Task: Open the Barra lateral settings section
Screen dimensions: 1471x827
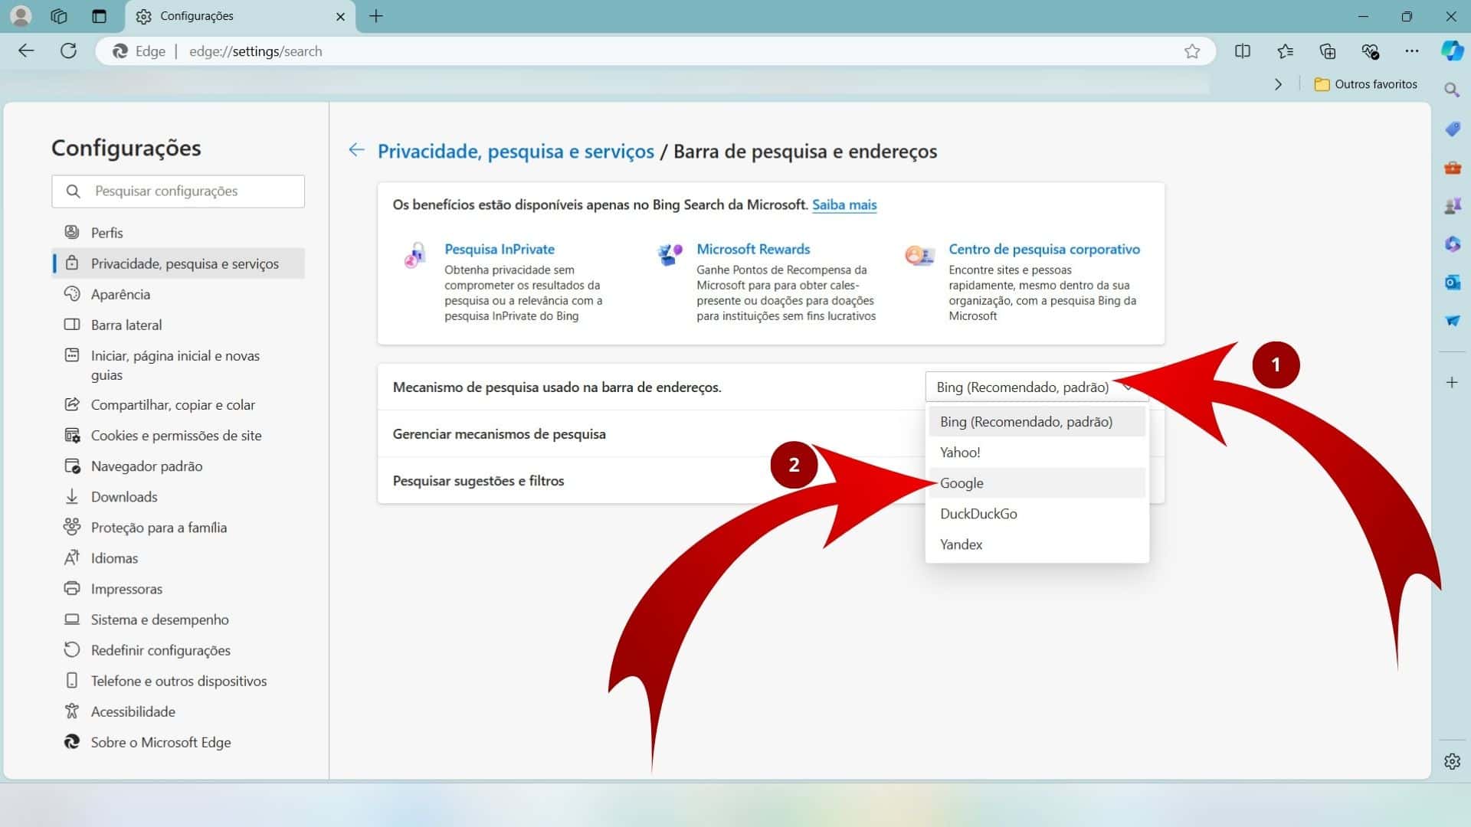Action: tap(178, 325)
